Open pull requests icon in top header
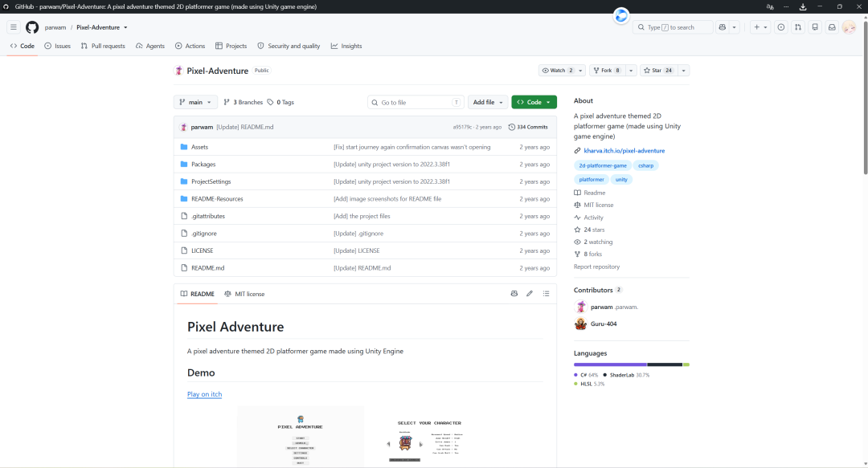This screenshot has height=468, width=868. click(x=798, y=27)
